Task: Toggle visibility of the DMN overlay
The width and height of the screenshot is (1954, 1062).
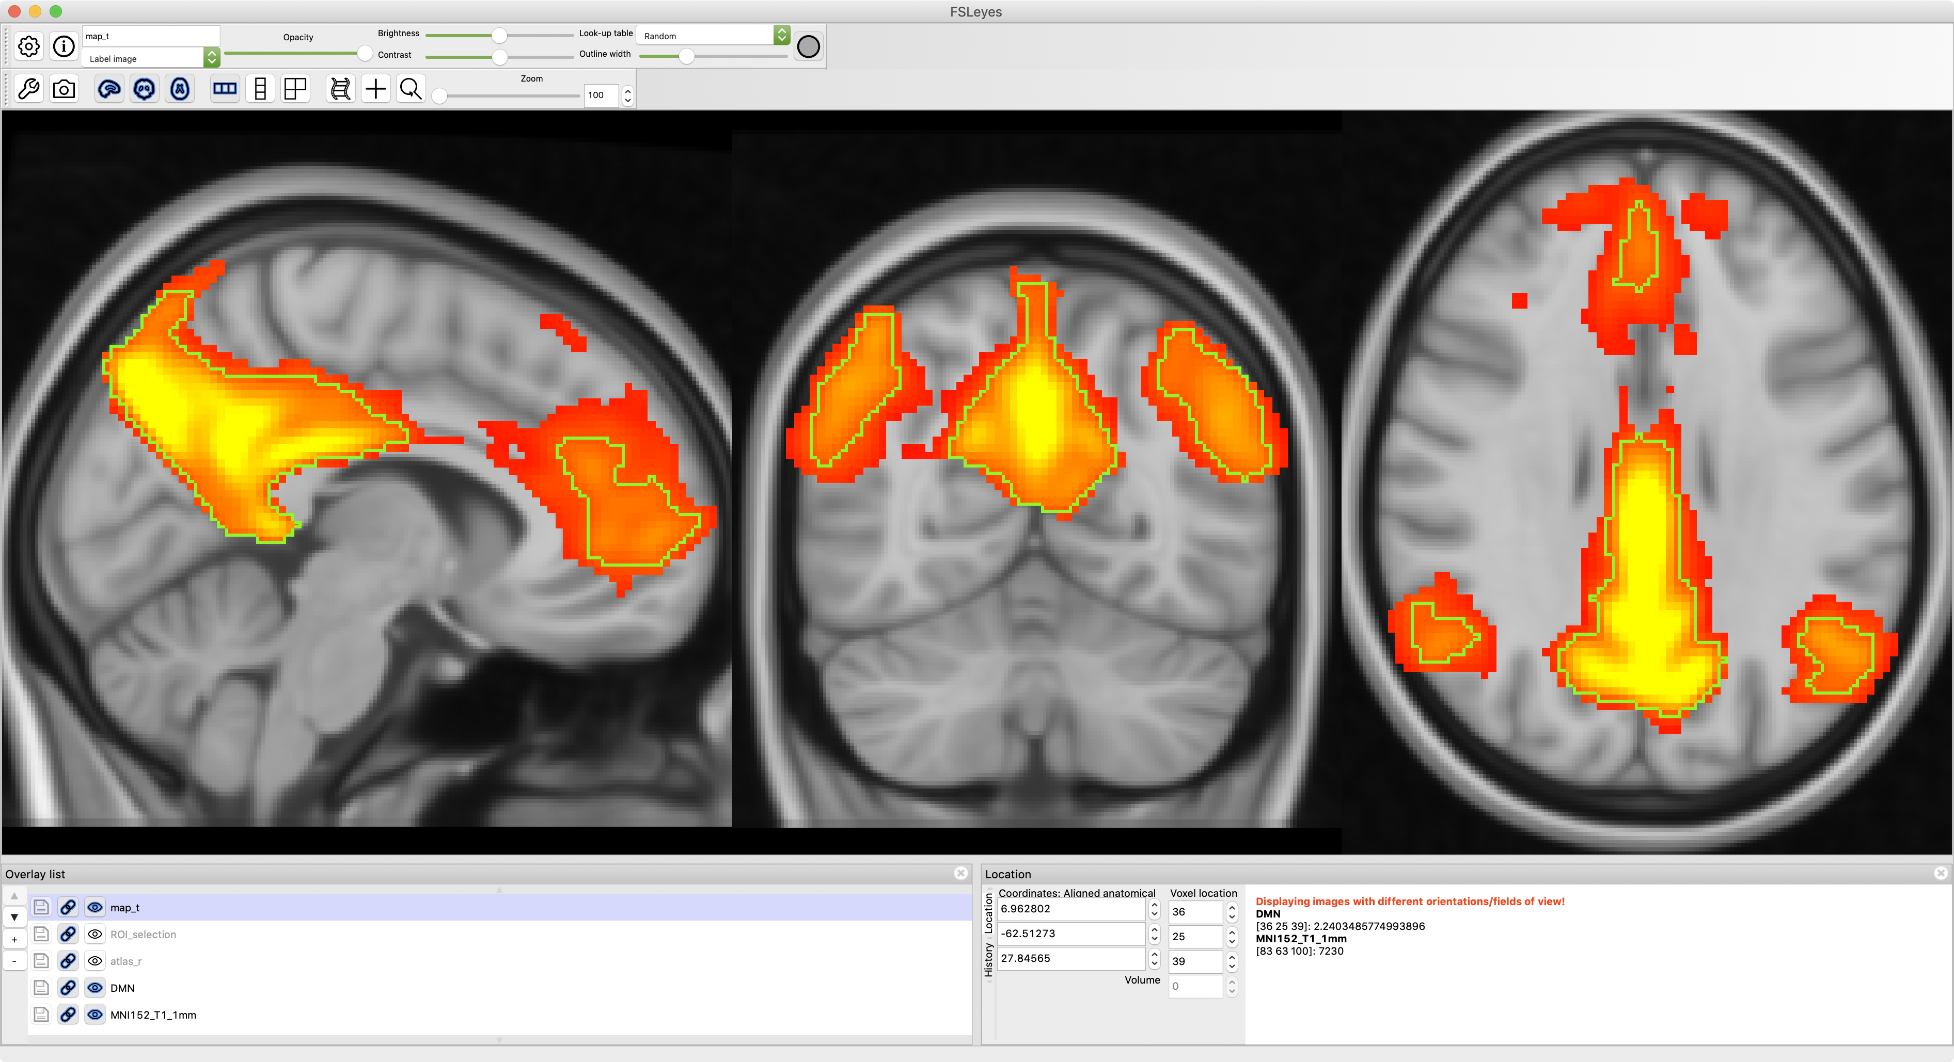Action: [95, 988]
